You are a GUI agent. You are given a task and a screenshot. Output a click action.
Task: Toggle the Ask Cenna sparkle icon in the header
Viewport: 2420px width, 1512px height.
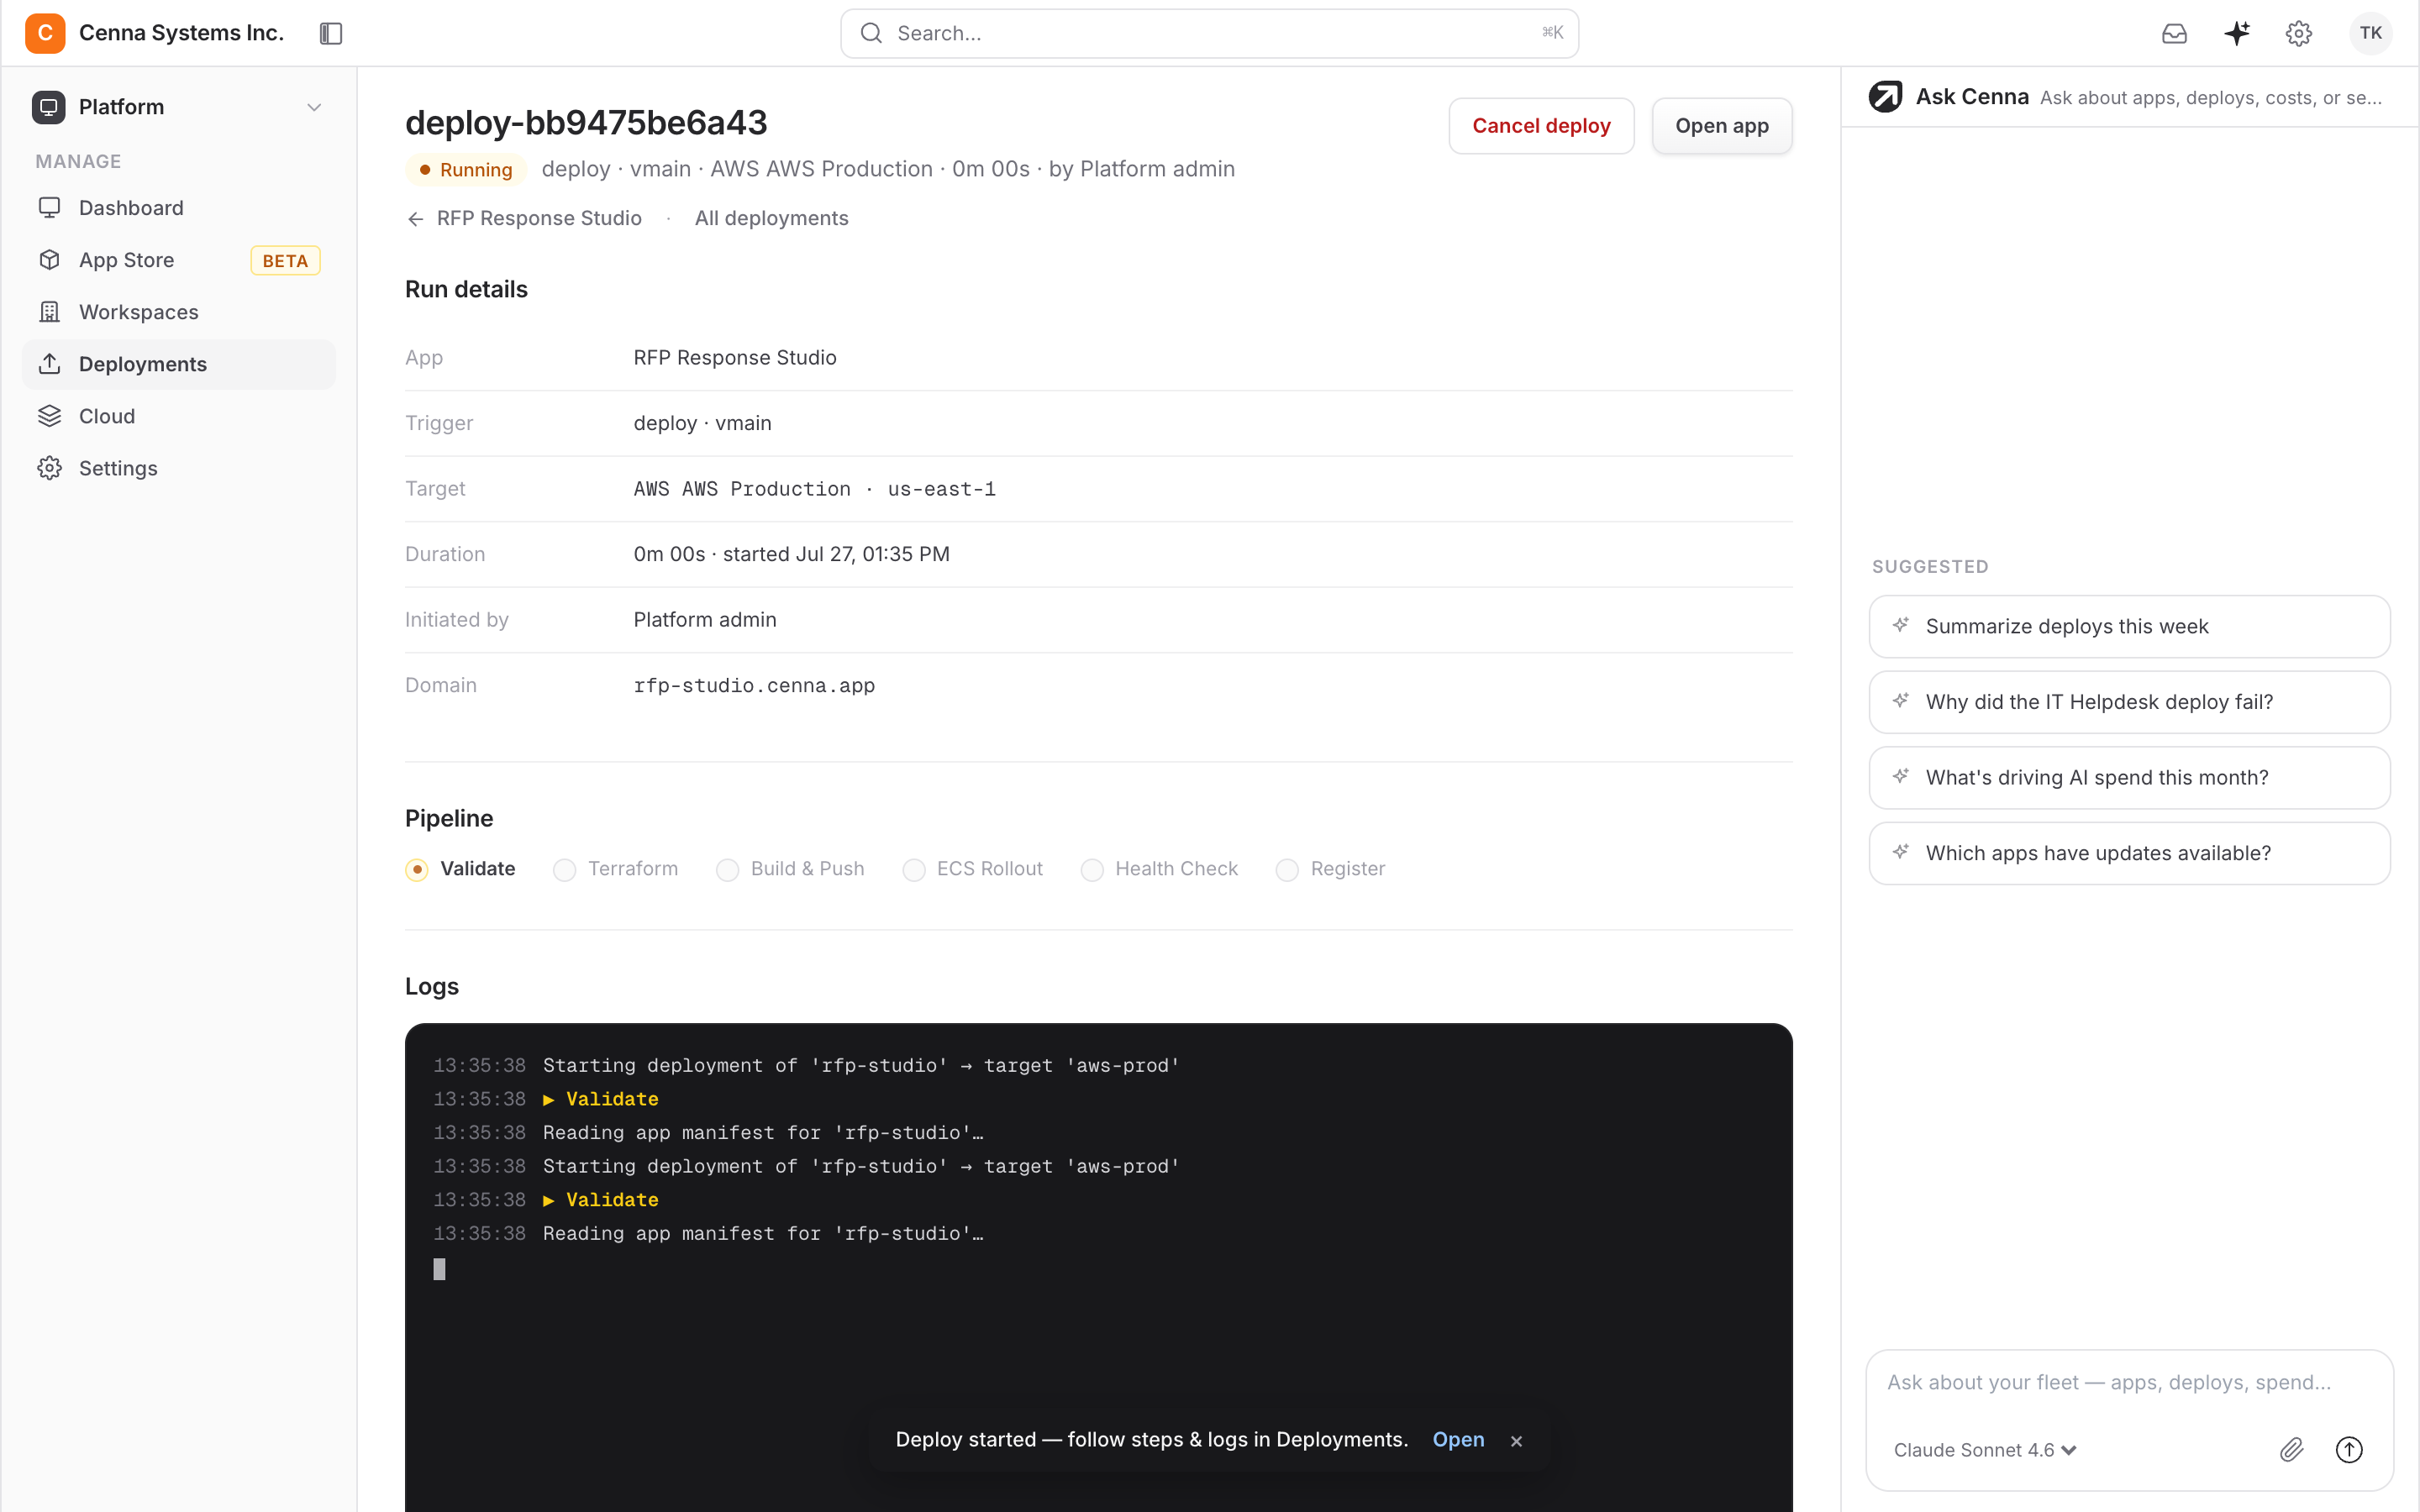click(2237, 33)
